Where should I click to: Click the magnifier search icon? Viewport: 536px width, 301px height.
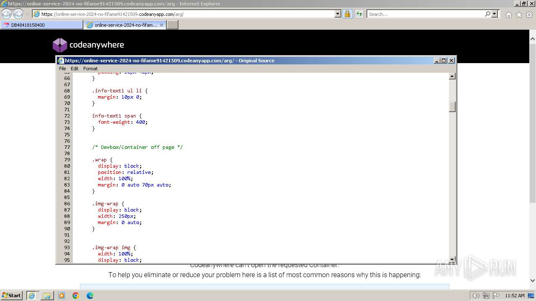tap(487, 14)
